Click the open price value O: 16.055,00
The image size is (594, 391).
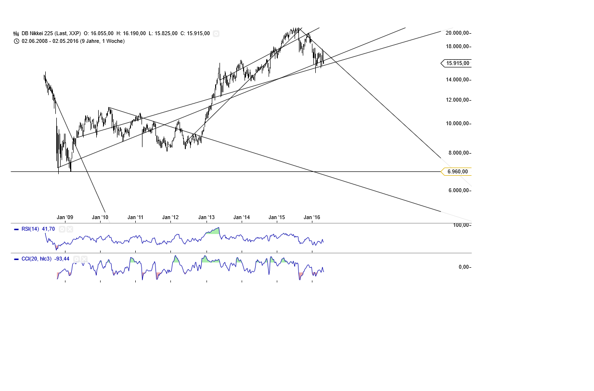(99, 34)
